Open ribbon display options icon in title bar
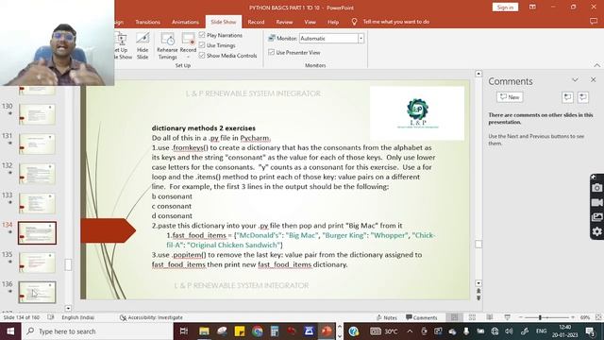This screenshot has width=604, height=340. pyautogui.click(x=532, y=7)
